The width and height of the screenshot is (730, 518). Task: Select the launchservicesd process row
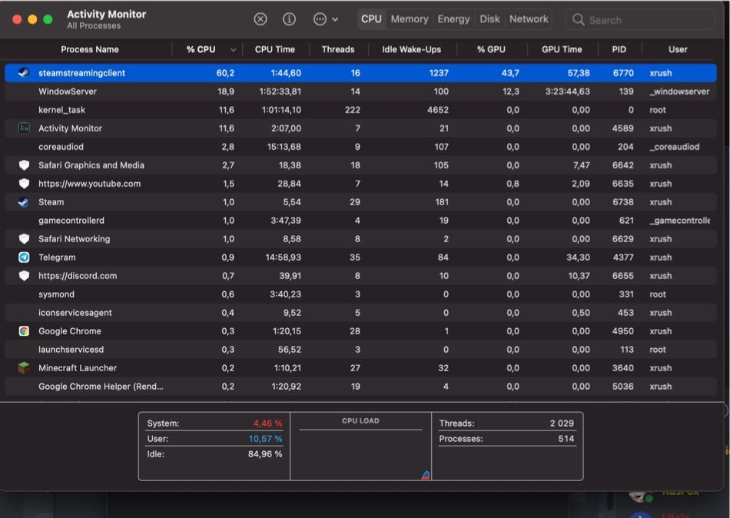click(360, 350)
